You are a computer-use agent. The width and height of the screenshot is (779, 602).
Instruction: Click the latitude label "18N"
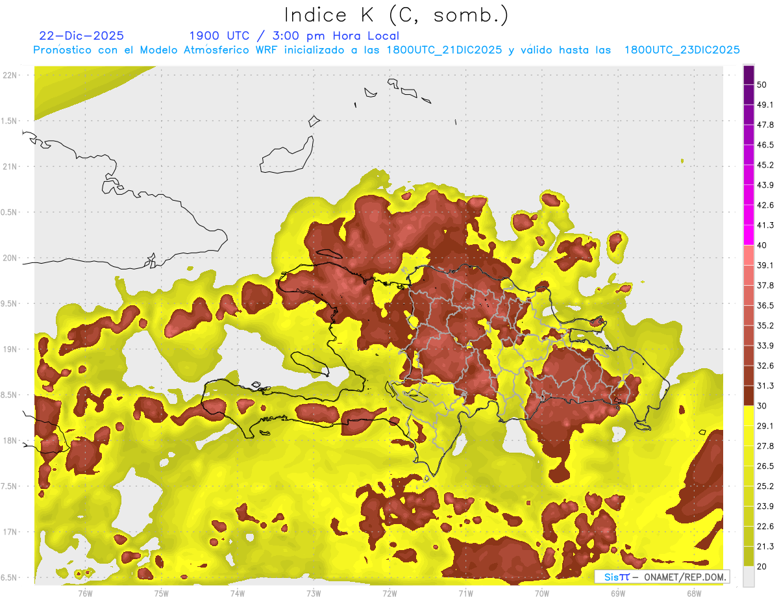tap(10, 440)
